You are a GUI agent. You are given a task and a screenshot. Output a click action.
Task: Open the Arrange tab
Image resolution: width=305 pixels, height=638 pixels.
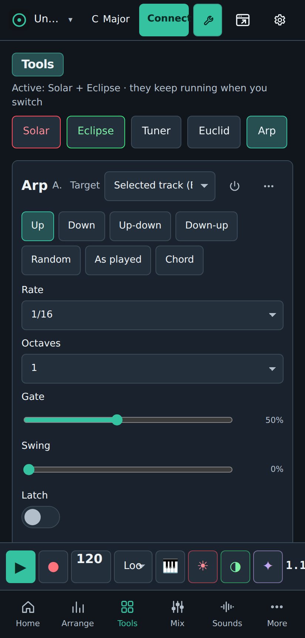pos(78,614)
